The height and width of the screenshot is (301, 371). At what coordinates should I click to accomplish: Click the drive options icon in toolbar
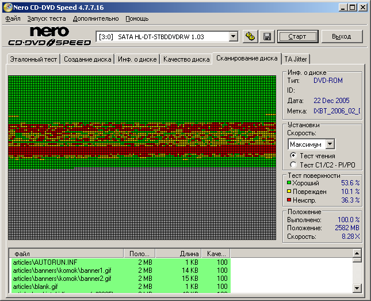pos(250,36)
